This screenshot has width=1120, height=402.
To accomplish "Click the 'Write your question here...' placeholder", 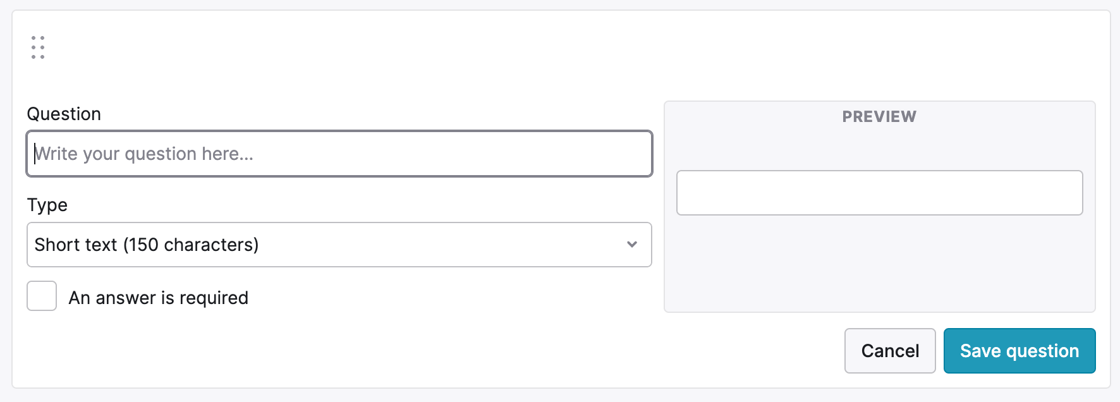I will click(x=144, y=154).
